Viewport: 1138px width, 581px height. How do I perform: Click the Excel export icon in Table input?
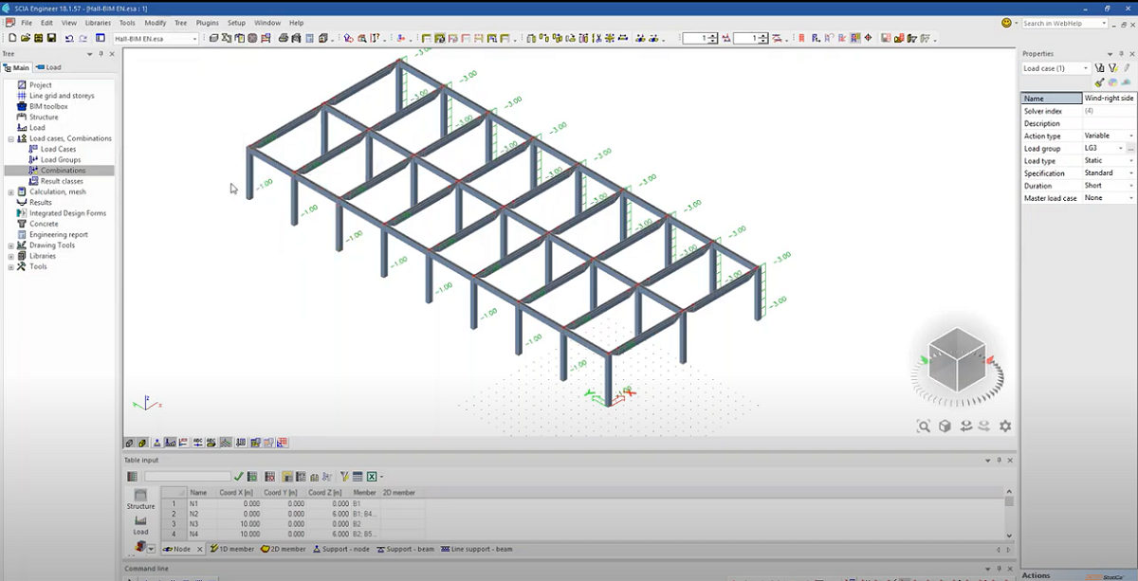(x=373, y=477)
